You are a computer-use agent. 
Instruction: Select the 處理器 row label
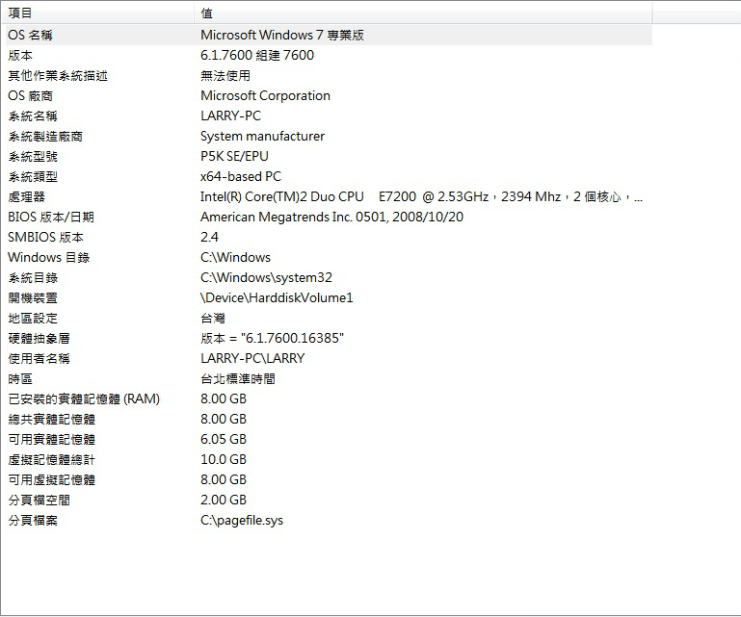click(26, 197)
